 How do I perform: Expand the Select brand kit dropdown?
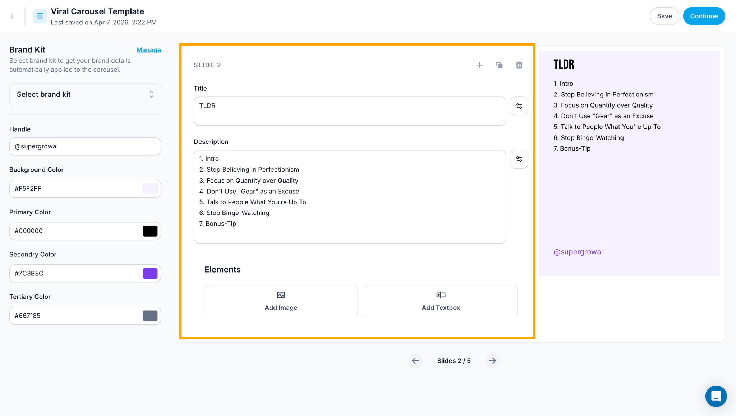[85, 94]
